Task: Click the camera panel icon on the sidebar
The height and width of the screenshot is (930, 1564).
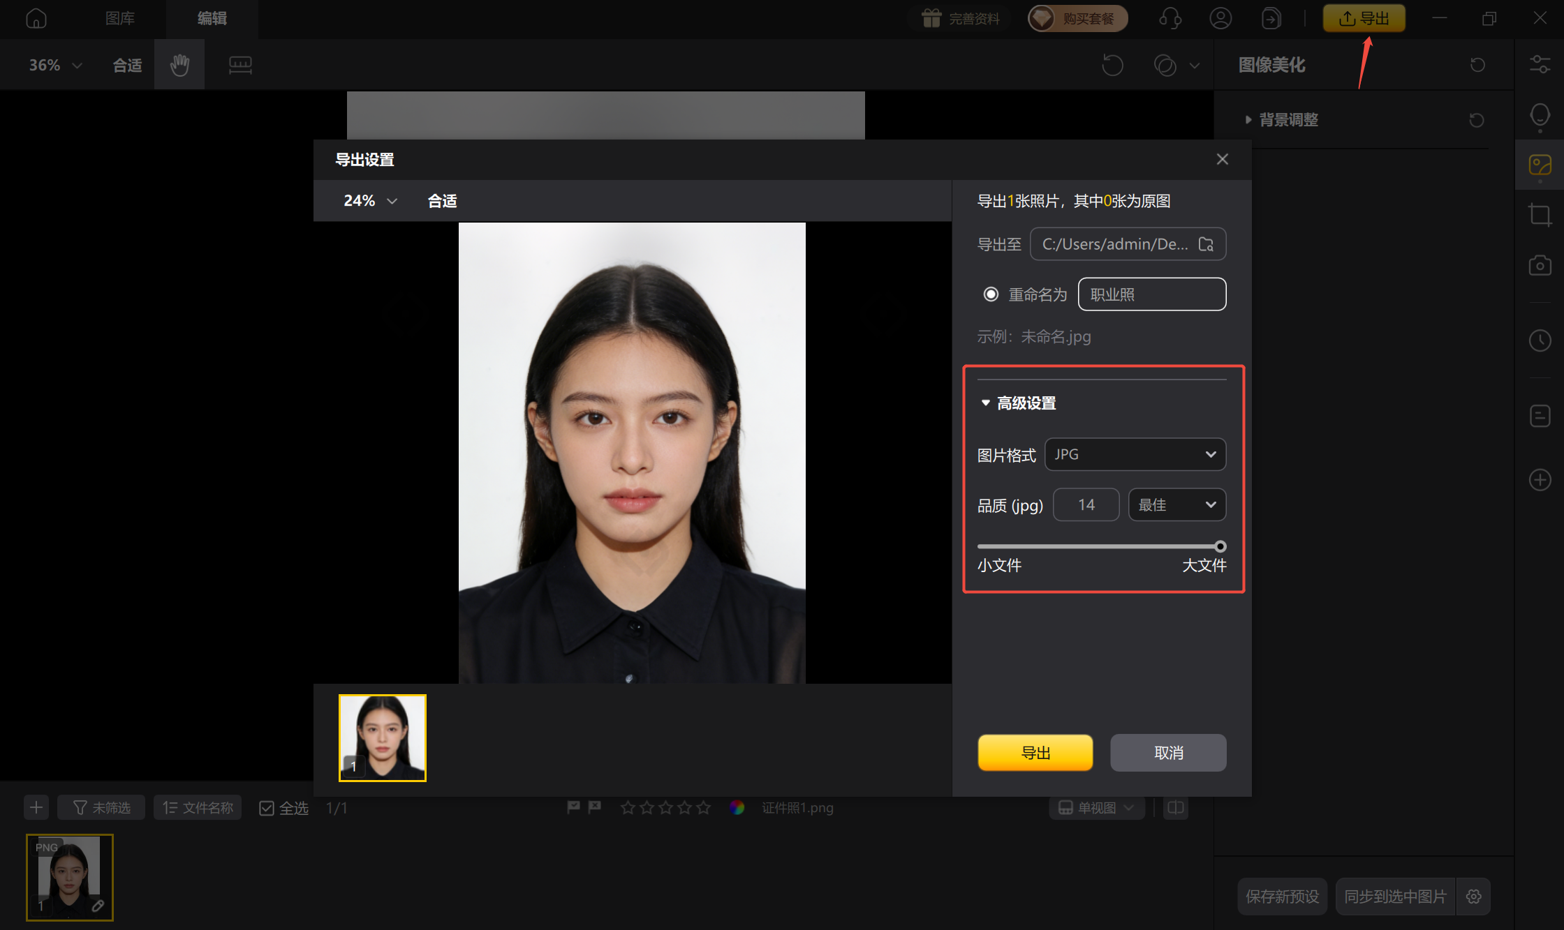Action: coord(1540,265)
